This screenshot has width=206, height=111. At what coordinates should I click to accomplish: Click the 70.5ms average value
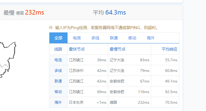(171, 102)
